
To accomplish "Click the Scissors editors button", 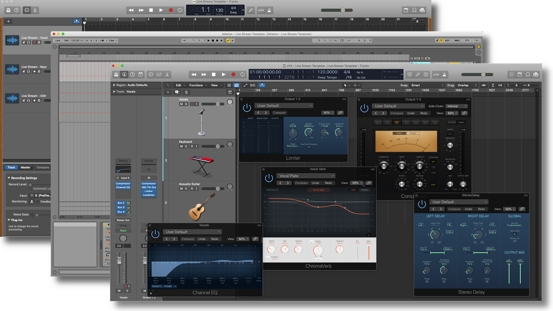I will pos(167,75).
